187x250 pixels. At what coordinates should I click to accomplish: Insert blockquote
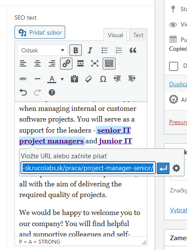[x=133, y=50]
